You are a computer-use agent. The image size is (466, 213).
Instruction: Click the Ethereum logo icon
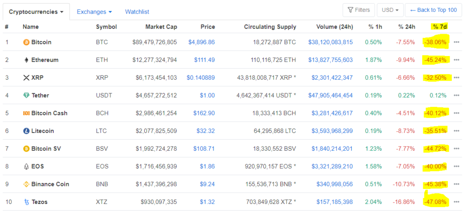[26, 60]
